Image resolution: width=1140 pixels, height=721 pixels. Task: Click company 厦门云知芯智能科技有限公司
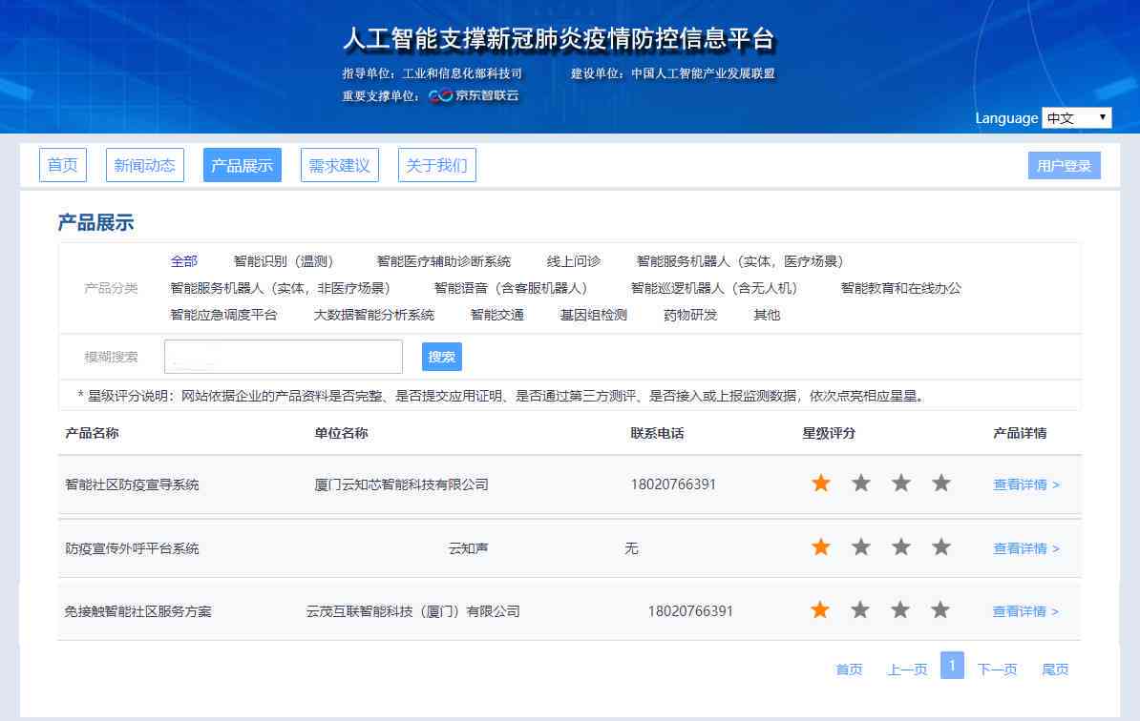point(401,485)
